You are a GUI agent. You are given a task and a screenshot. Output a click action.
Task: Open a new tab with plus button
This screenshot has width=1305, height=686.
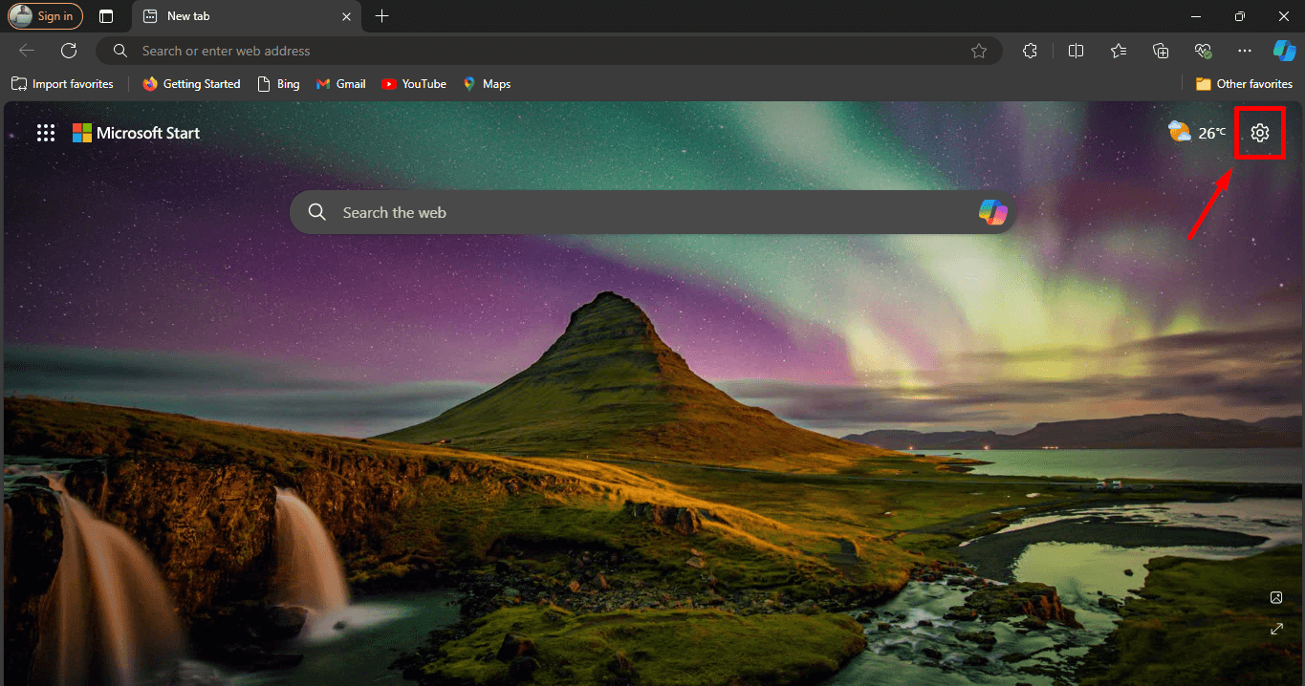382,16
